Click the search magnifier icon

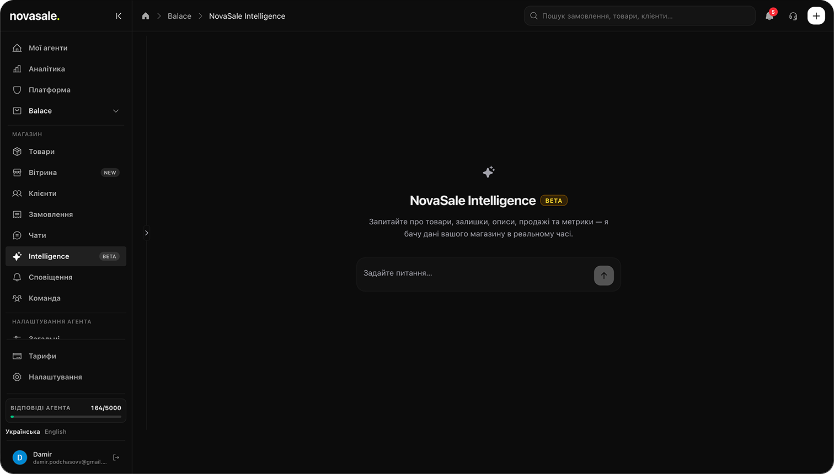[534, 16]
